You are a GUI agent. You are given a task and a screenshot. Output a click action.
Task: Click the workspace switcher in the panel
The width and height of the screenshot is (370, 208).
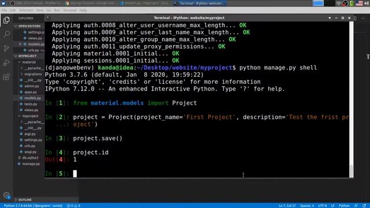click(324, 3)
